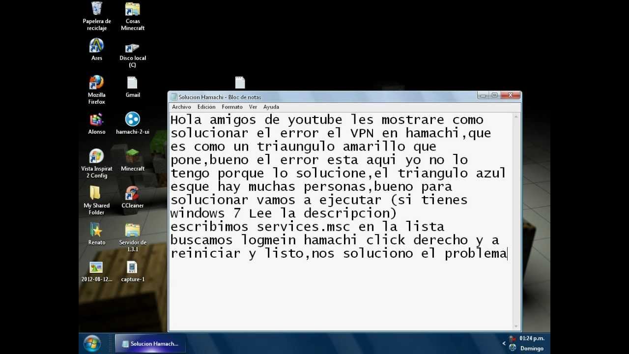This screenshot has height=354, width=629.
Task: Click the word 'triaungulo' in the note
Action: (296, 147)
